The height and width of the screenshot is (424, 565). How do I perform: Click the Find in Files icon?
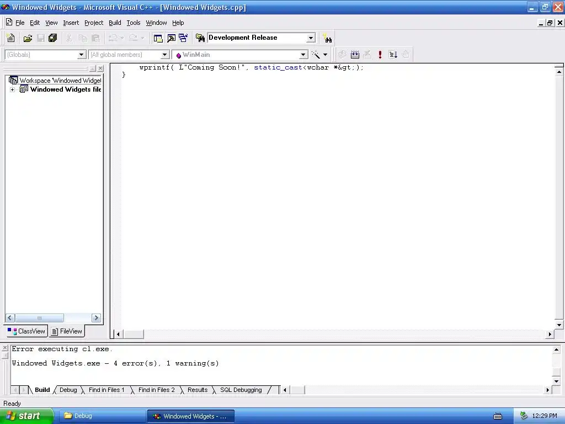[200, 38]
